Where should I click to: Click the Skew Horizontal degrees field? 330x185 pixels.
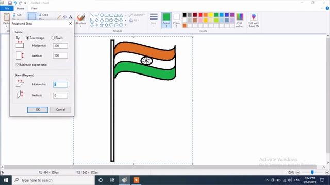pyautogui.click(x=60, y=84)
